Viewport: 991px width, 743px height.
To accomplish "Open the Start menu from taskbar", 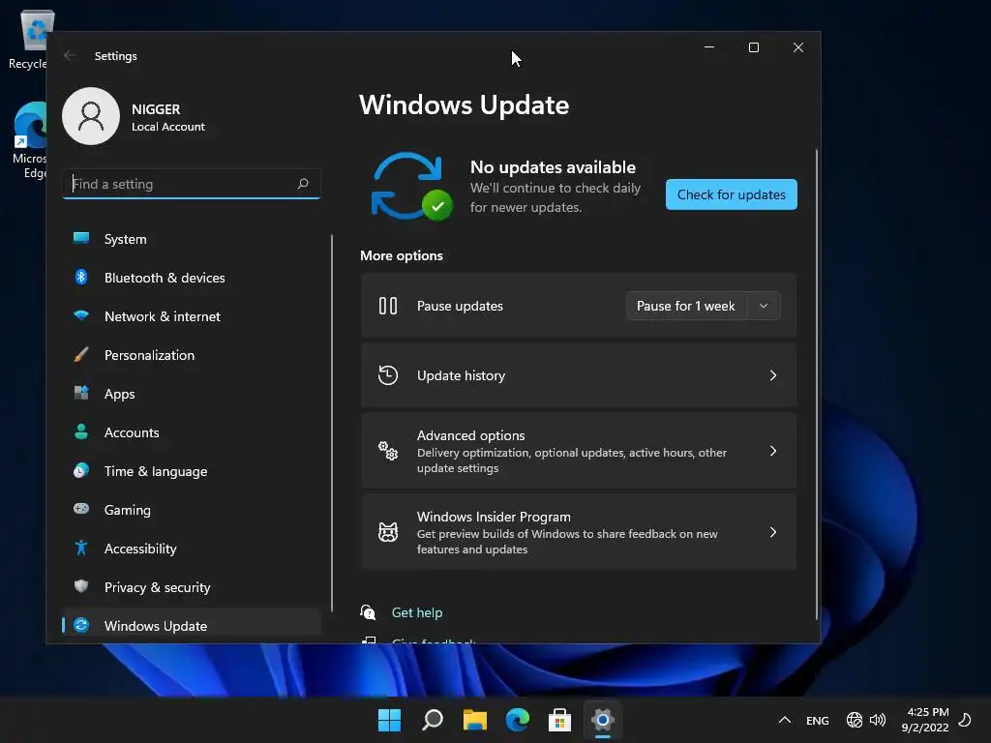I will pos(389,720).
